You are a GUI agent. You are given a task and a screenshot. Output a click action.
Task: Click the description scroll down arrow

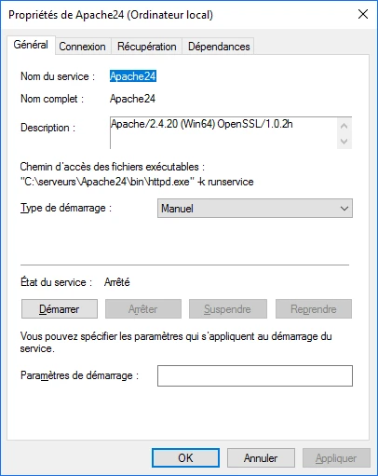click(344, 142)
